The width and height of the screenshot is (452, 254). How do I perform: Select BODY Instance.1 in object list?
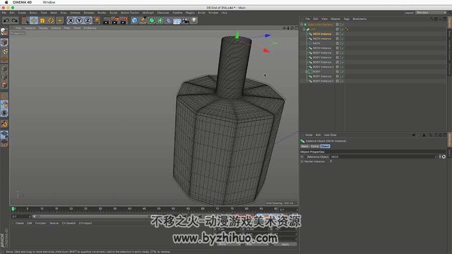pyautogui.click(x=323, y=81)
